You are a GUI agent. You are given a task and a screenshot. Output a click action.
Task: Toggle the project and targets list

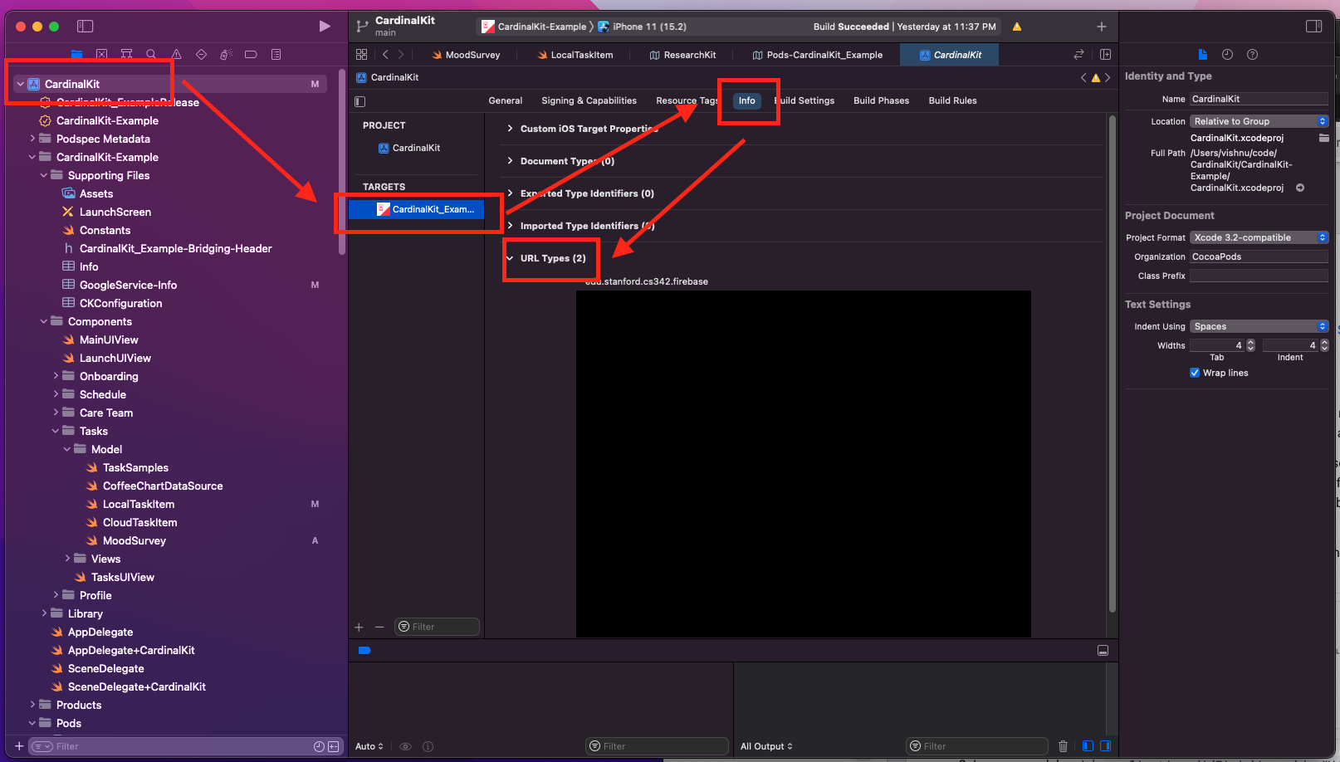click(359, 101)
